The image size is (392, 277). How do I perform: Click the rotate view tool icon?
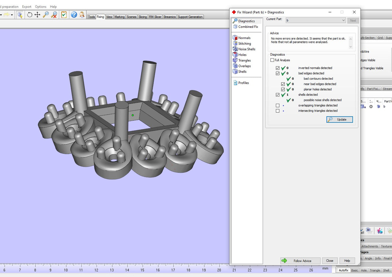[x=30, y=15]
